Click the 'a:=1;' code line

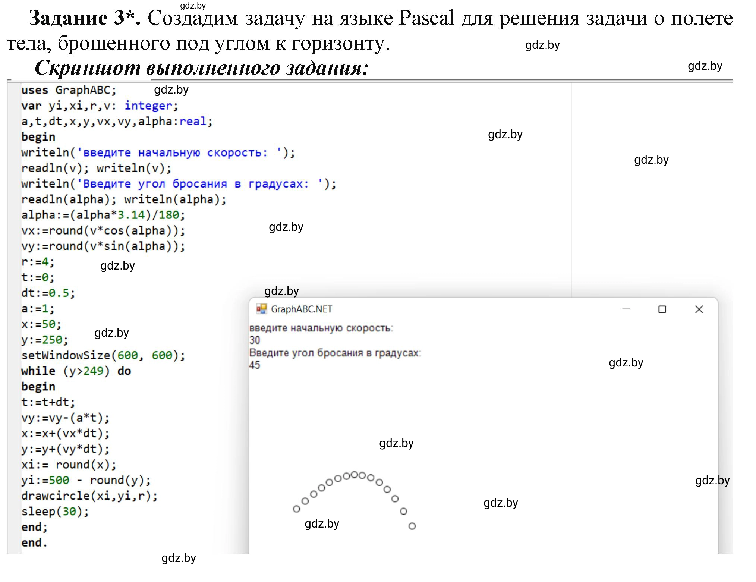38,309
